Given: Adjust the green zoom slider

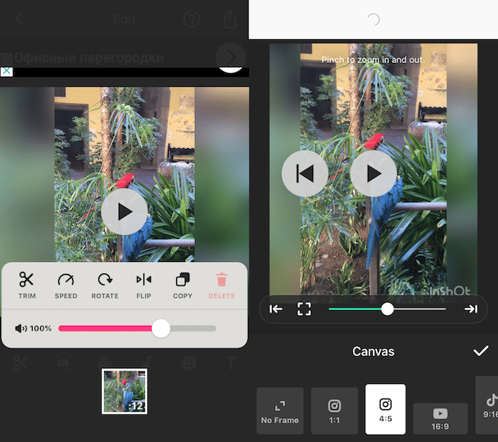Looking at the screenshot, I should (x=387, y=309).
